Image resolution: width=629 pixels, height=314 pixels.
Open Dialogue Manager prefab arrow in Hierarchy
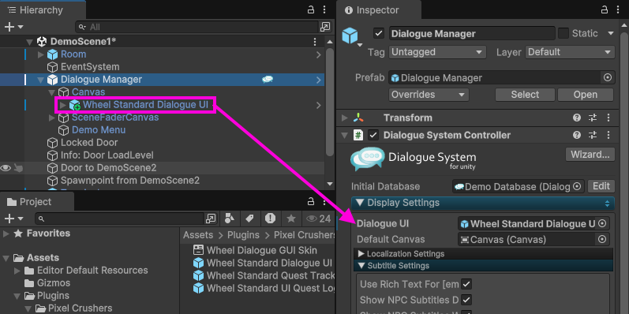coord(319,80)
